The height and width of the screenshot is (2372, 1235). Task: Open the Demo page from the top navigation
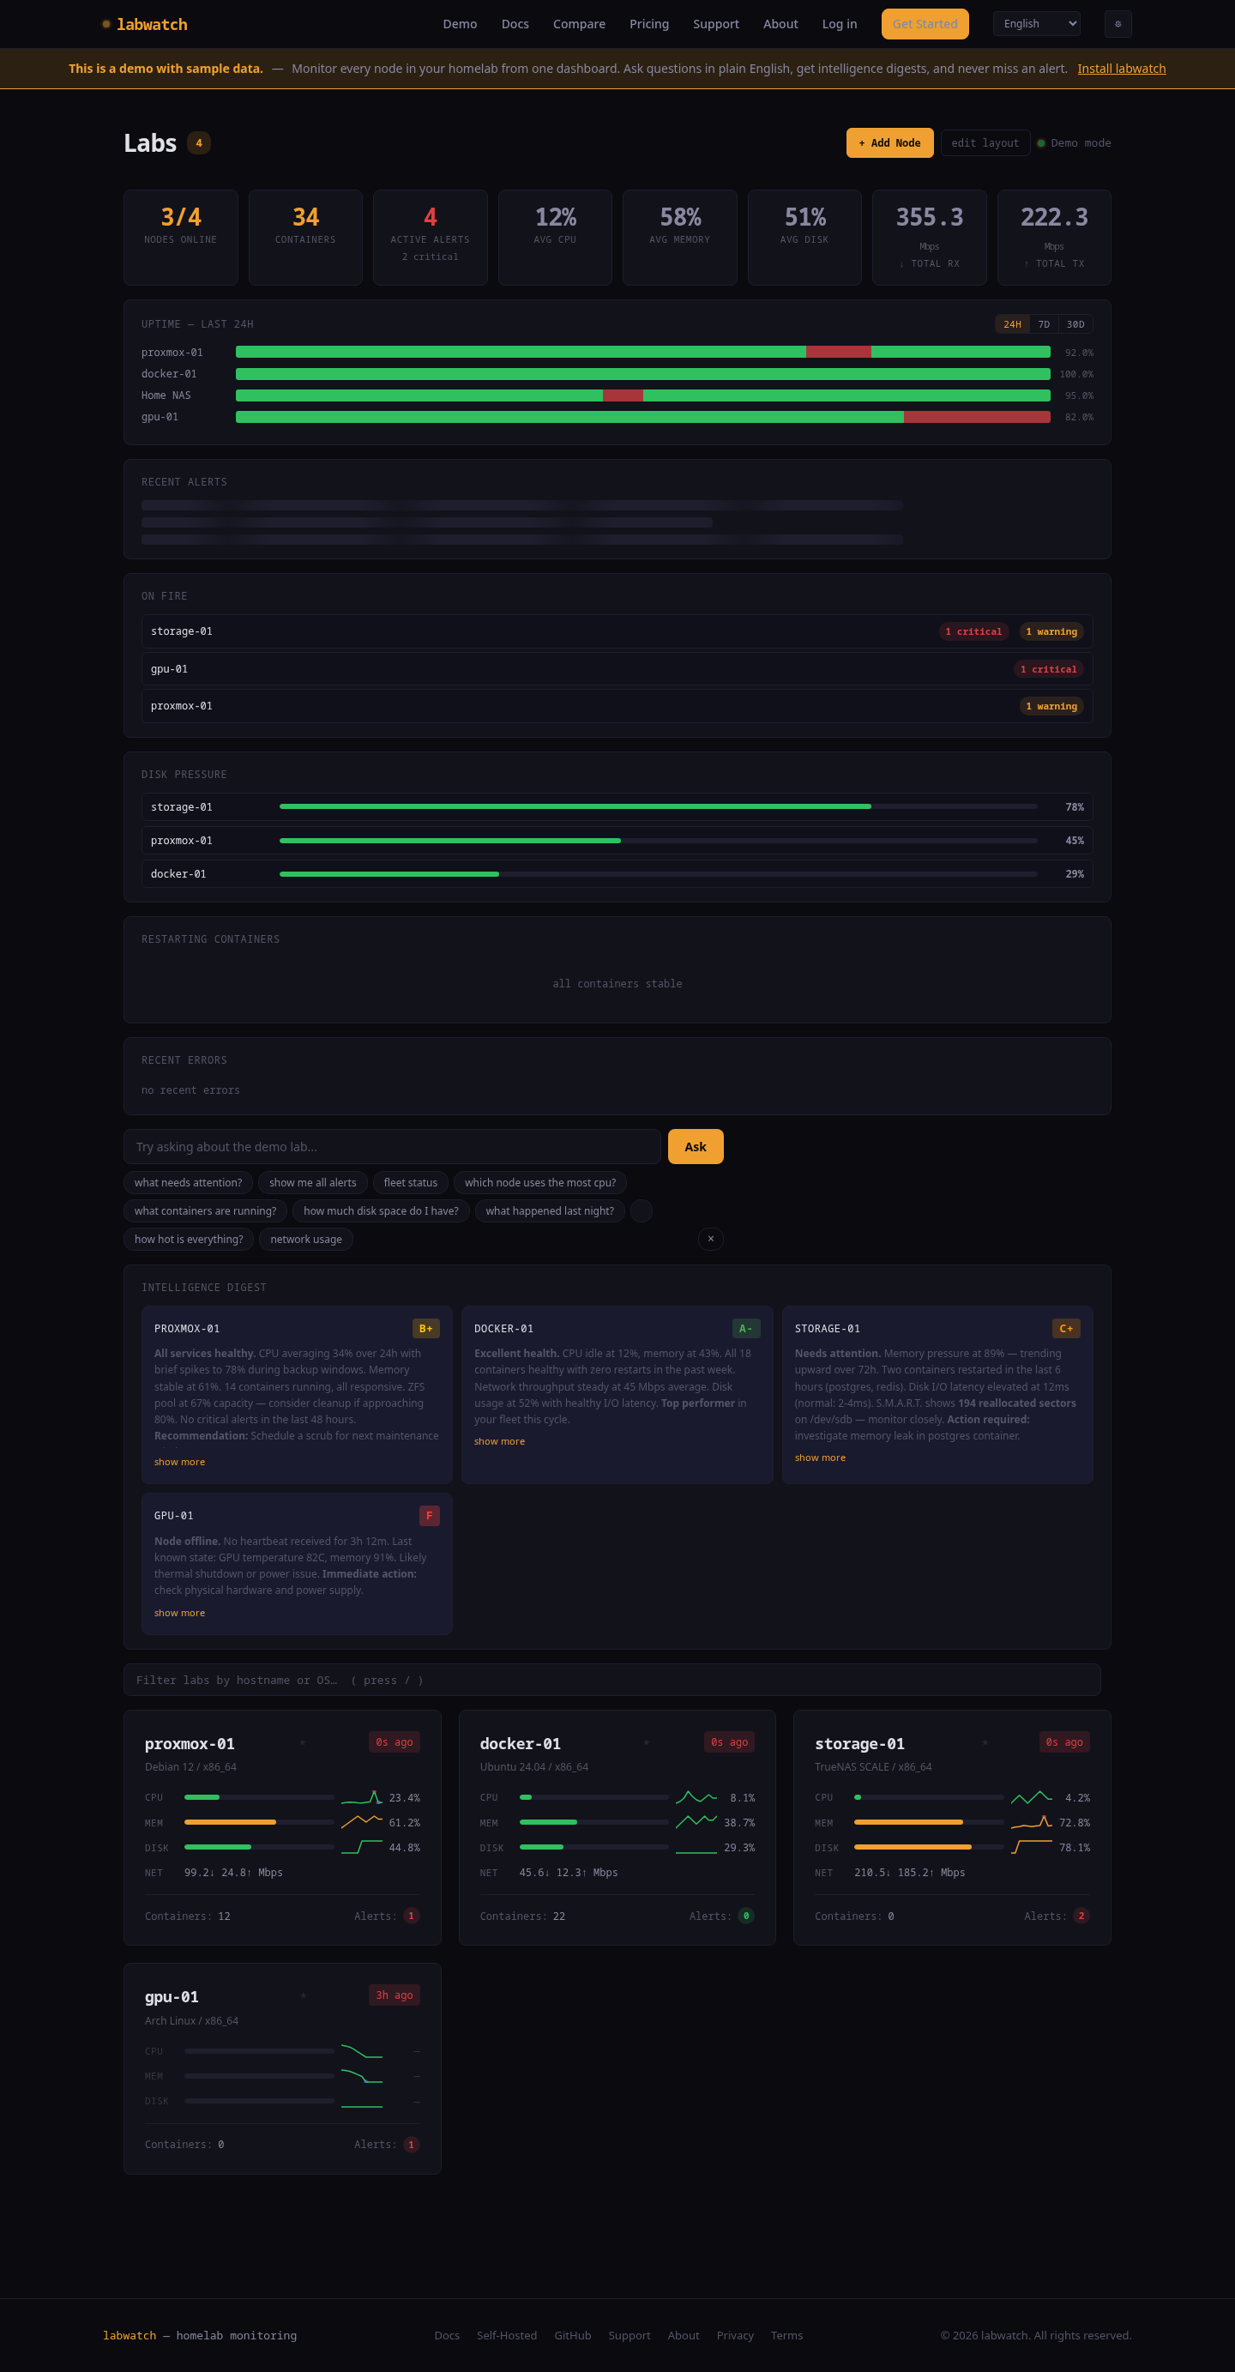pos(459,24)
